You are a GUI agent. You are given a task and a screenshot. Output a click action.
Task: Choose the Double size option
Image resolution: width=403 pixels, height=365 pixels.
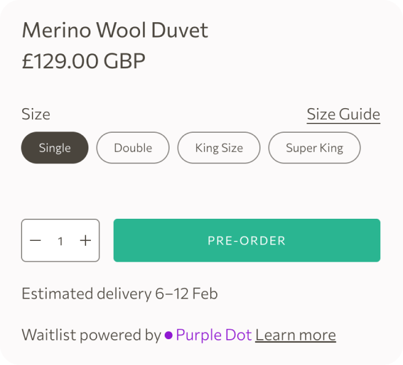[133, 147]
